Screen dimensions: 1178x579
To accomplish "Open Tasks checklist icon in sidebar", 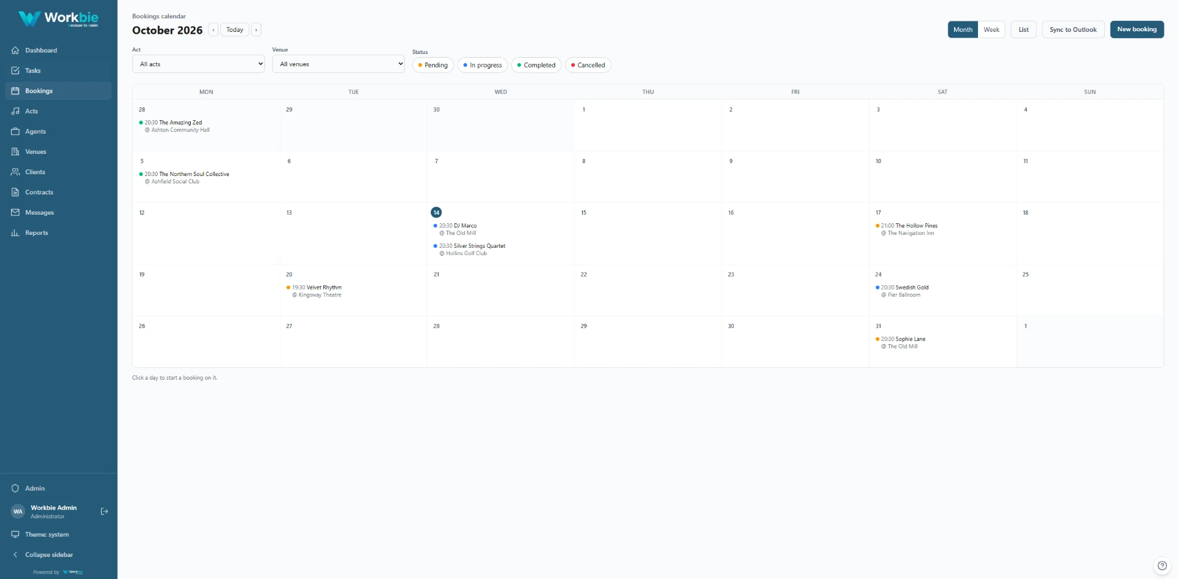I will click(15, 71).
